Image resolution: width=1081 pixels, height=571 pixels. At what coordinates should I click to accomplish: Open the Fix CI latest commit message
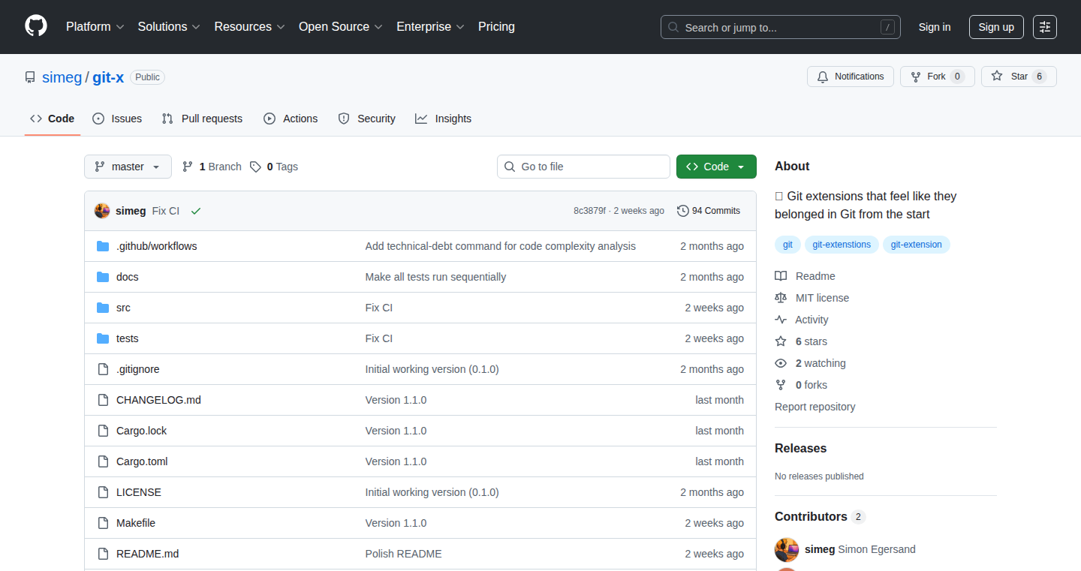click(x=166, y=211)
